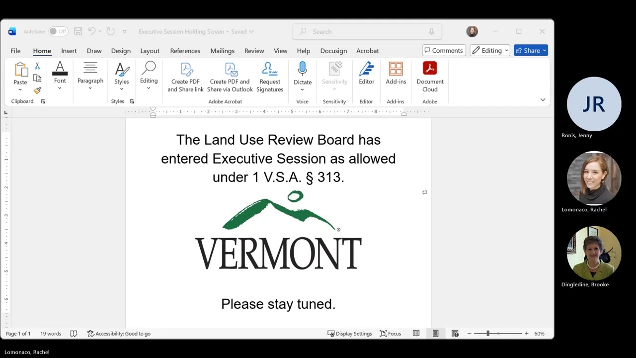Image resolution: width=636 pixels, height=358 pixels.
Task: Switch to the Draw tab
Action: click(94, 51)
